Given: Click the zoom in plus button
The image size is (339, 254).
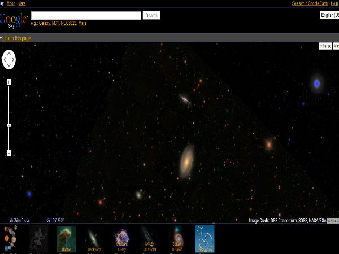Looking at the screenshot, I should 9,82.
